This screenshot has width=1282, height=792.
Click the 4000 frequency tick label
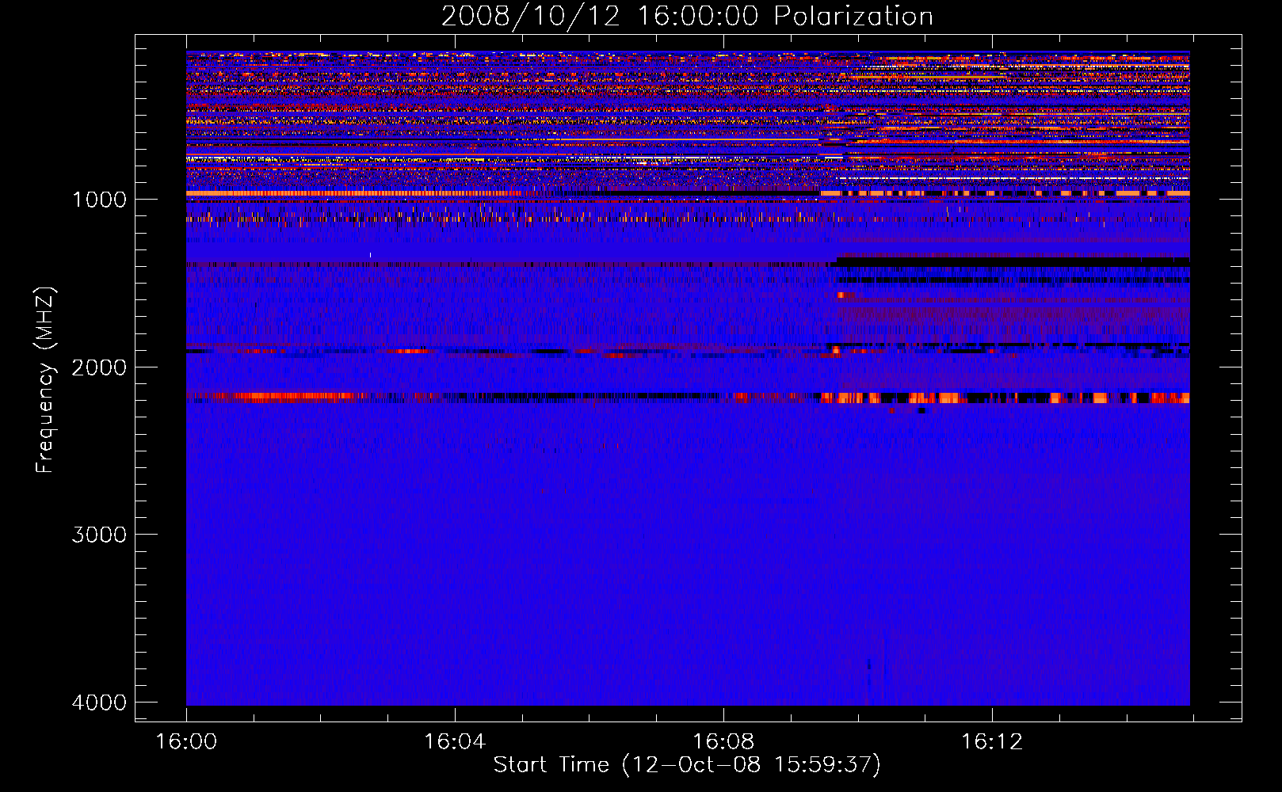point(99,703)
